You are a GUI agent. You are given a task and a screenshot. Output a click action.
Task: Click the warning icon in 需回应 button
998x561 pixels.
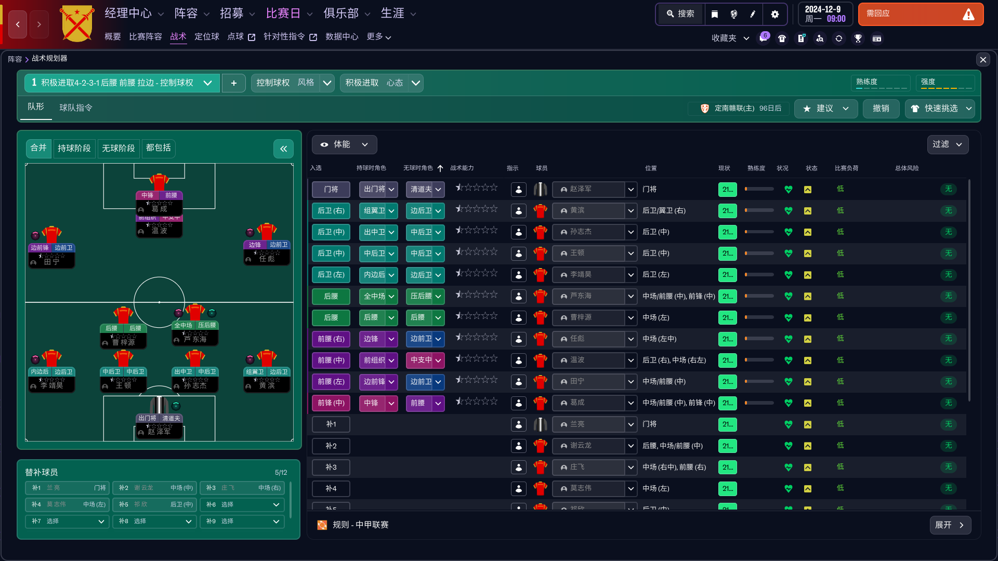tap(968, 15)
